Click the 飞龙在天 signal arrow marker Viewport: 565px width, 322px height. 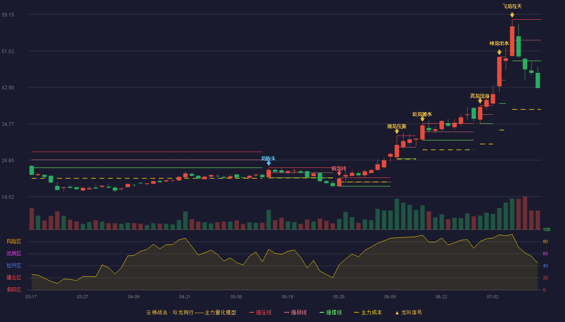click(512, 15)
